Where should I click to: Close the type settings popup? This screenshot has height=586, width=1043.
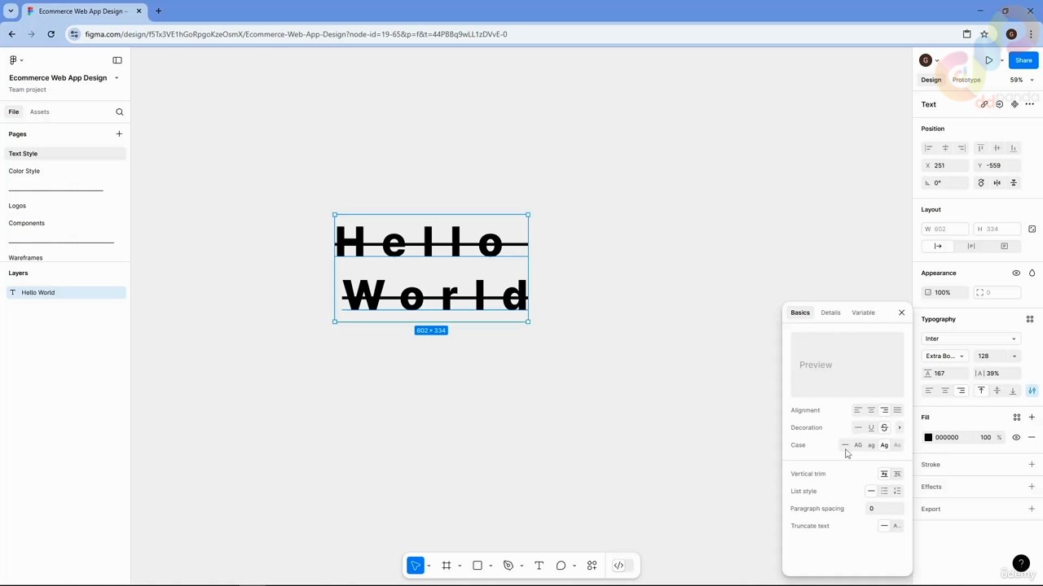pos(902,313)
